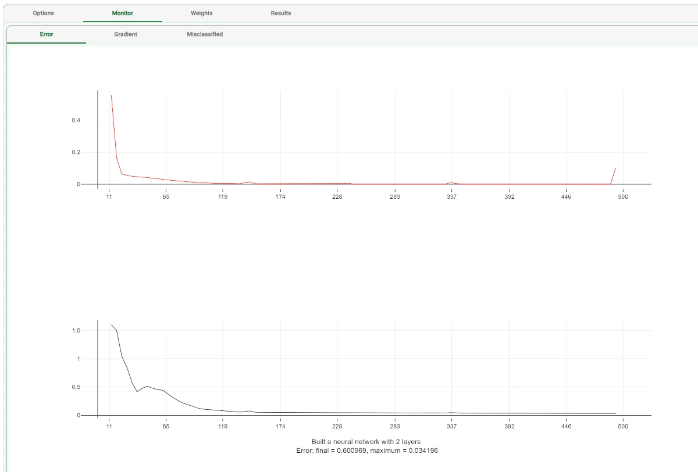Viewport: 698px width, 472px height.
Task: Click the 0.5 y-axis label on bottom chart
Action: click(76, 387)
